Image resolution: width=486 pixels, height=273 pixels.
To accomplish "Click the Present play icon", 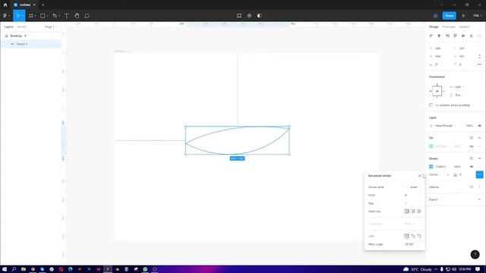I will click(464, 16).
